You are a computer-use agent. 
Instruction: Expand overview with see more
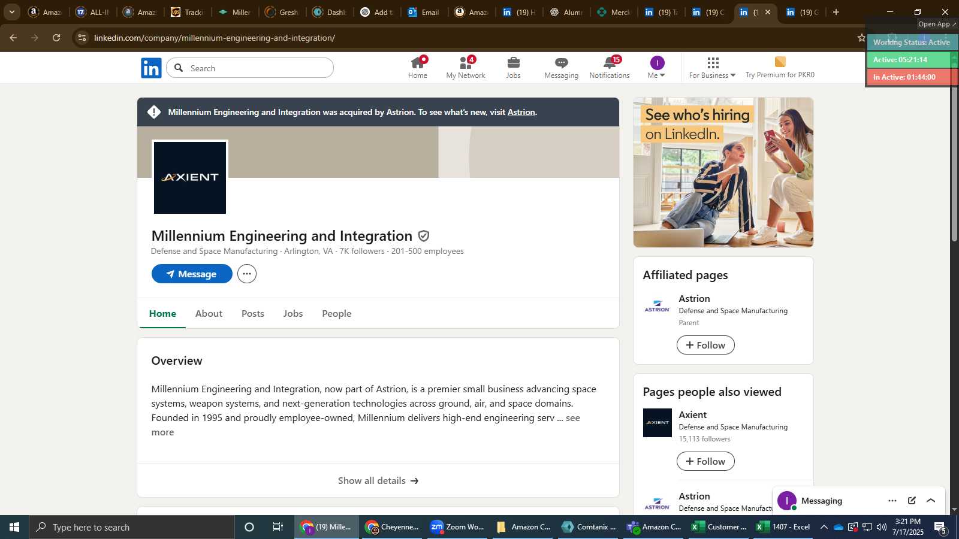pos(572,418)
